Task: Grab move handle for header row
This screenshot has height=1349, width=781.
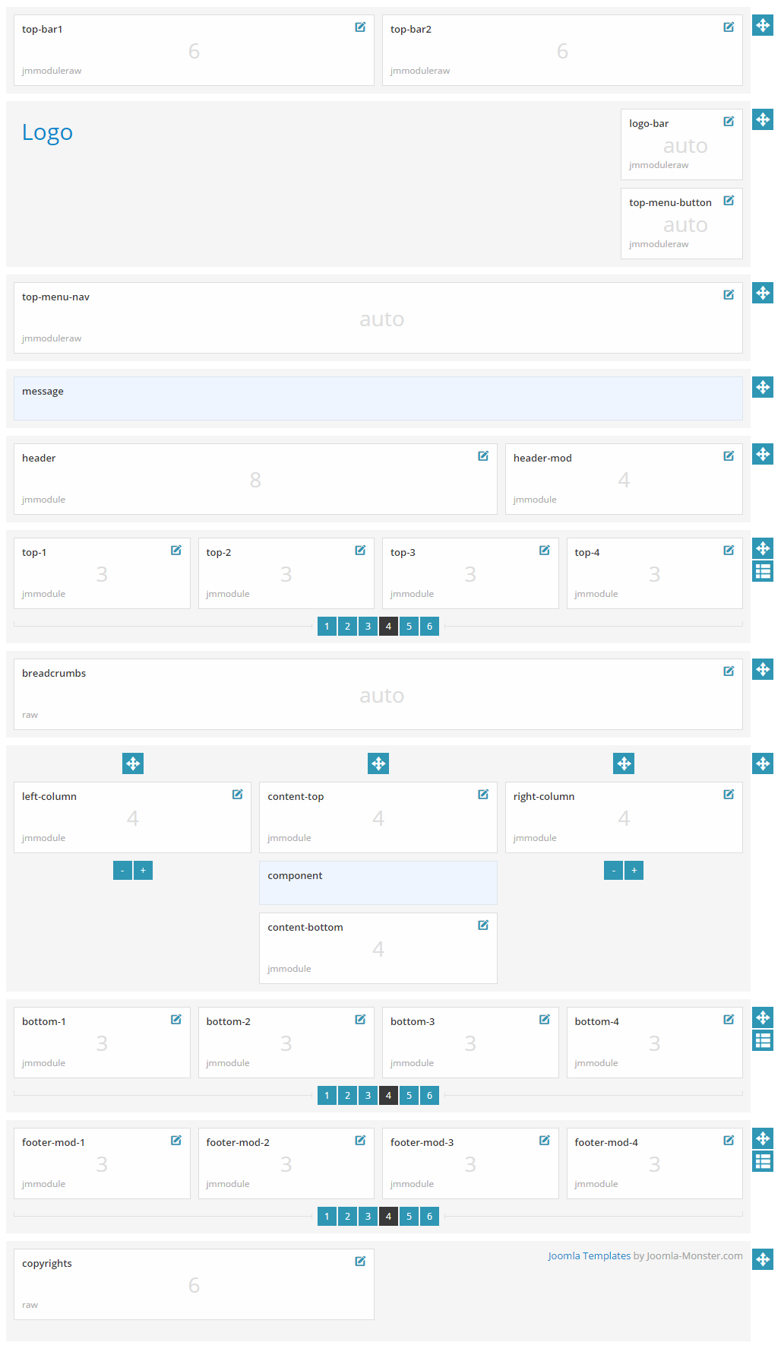Action: pyautogui.click(x=763, y=454)
